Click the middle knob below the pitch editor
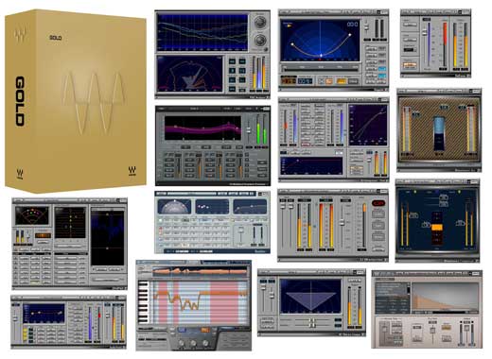The width and height of the screenshot is (492, 359). 193,343
